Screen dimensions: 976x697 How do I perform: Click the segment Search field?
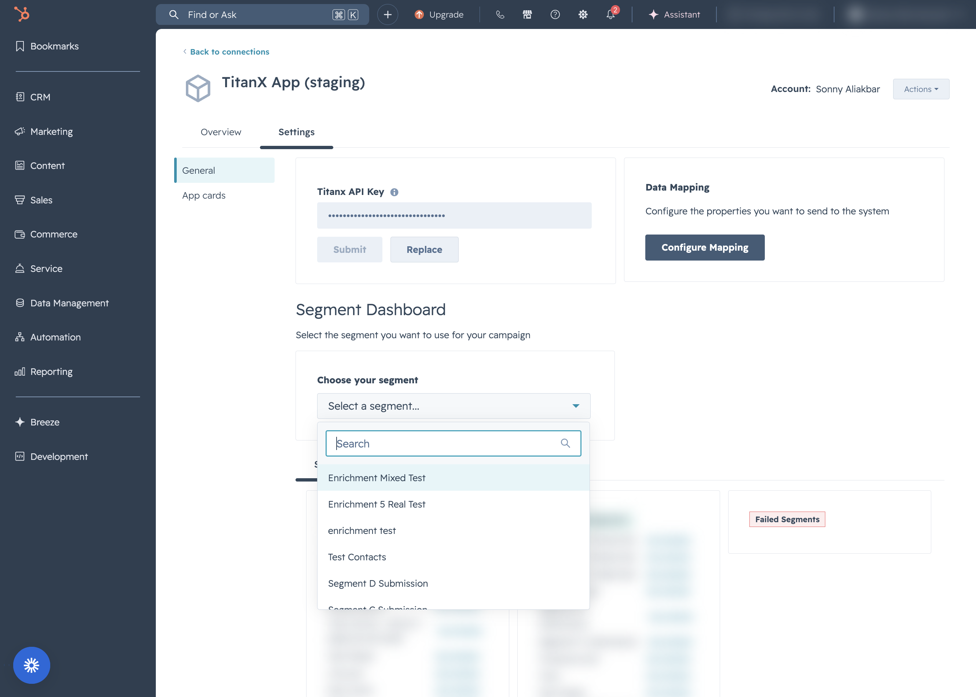tap(454, 443)
